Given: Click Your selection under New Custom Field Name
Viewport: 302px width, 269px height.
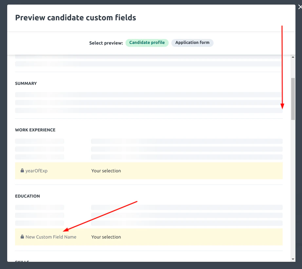Looking at the screenshot, I should click(106, 237).
